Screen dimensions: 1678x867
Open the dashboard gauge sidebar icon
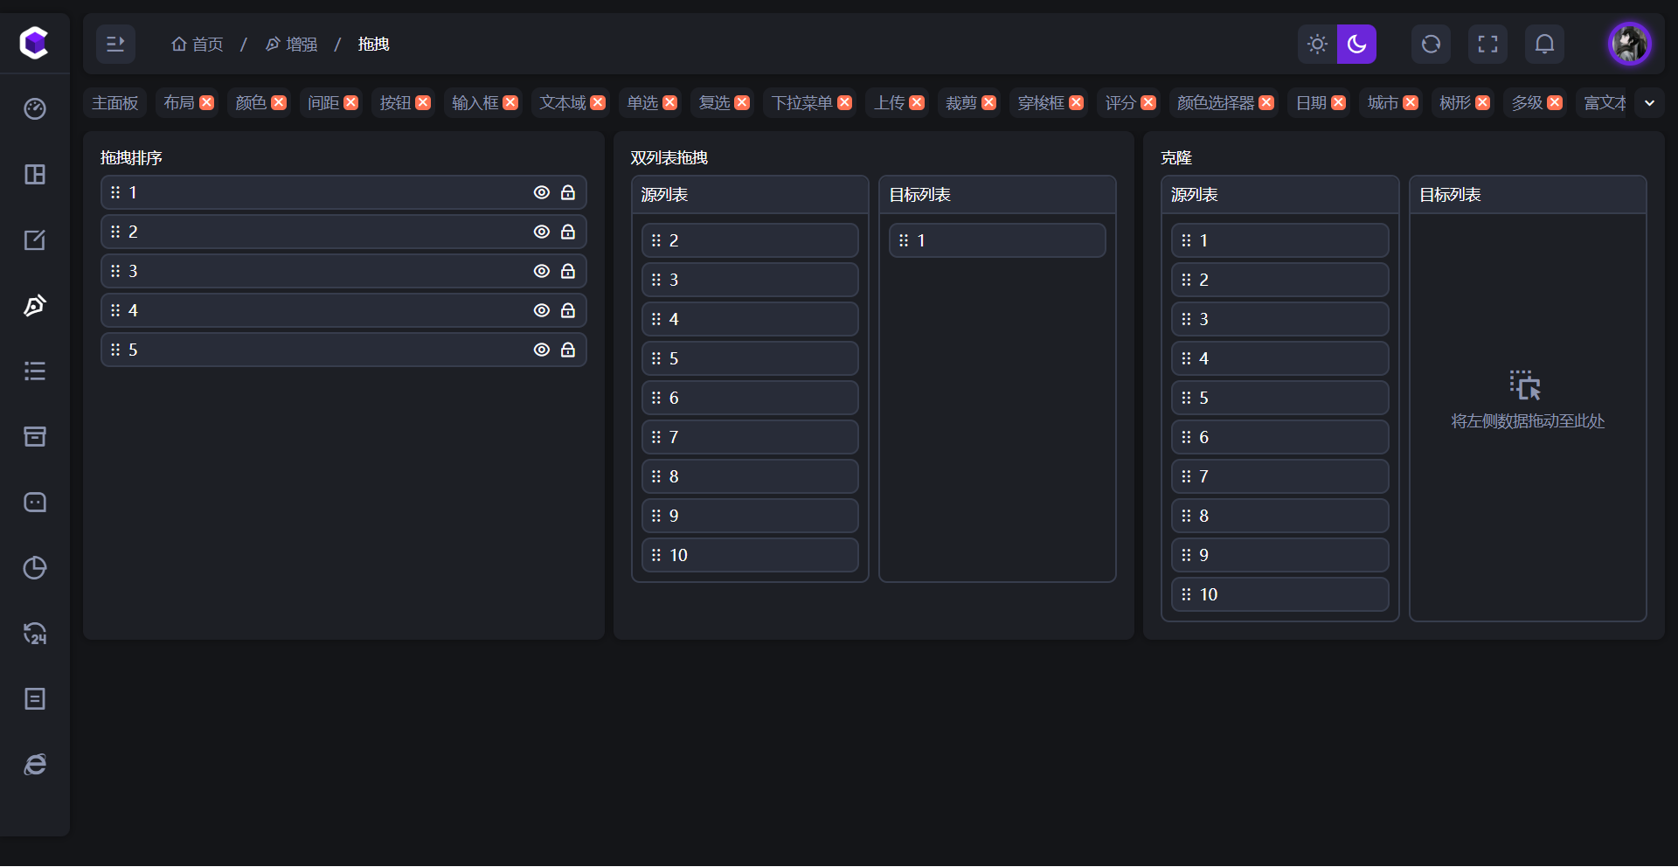(35, 109)
